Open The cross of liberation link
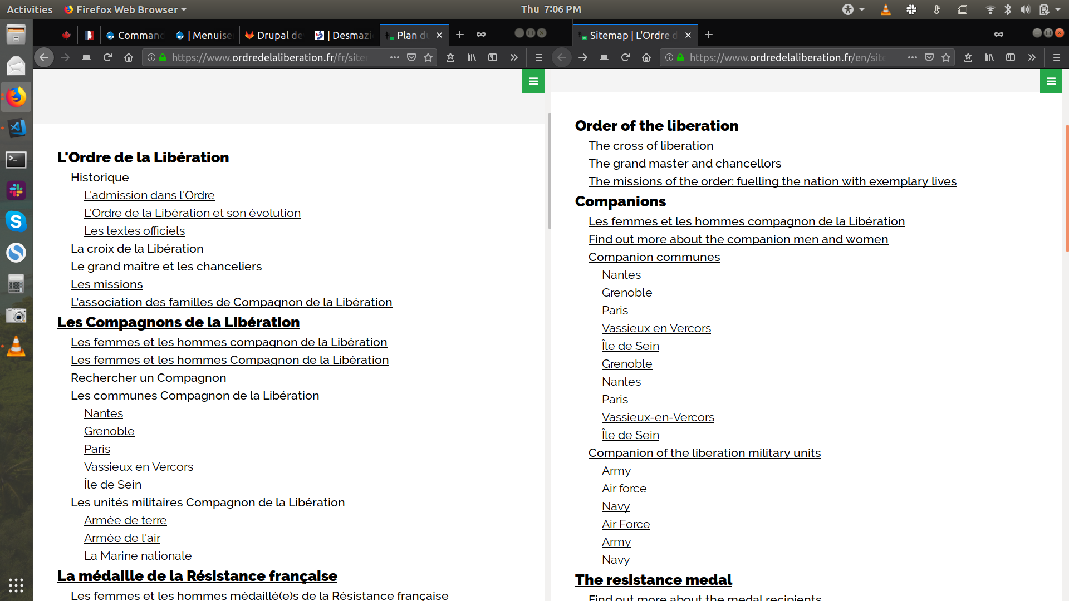This screenshot has height=601, width=1069. coord(651,146)
